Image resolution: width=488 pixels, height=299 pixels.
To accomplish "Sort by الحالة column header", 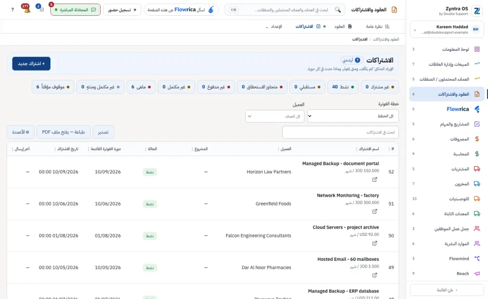I will coord(151,149).
